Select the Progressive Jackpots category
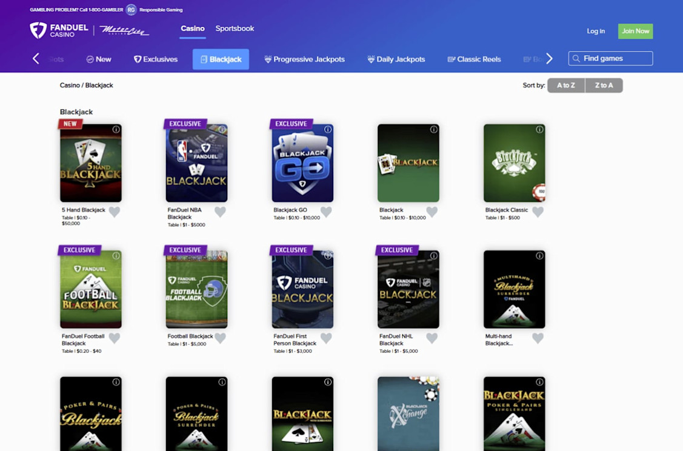 [304, 59]
